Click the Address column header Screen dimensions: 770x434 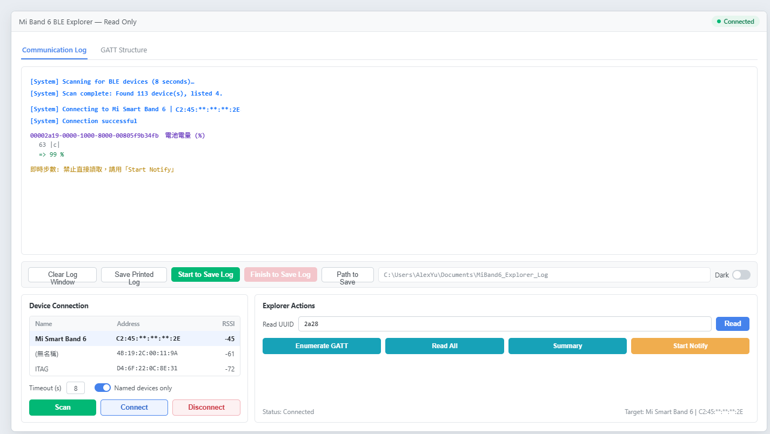[x=128, y=324]
